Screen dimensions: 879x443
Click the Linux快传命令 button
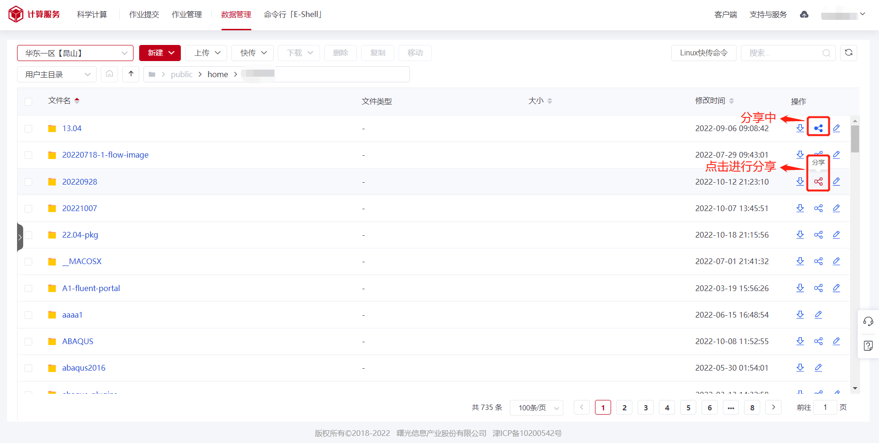(x=703, y=53)
